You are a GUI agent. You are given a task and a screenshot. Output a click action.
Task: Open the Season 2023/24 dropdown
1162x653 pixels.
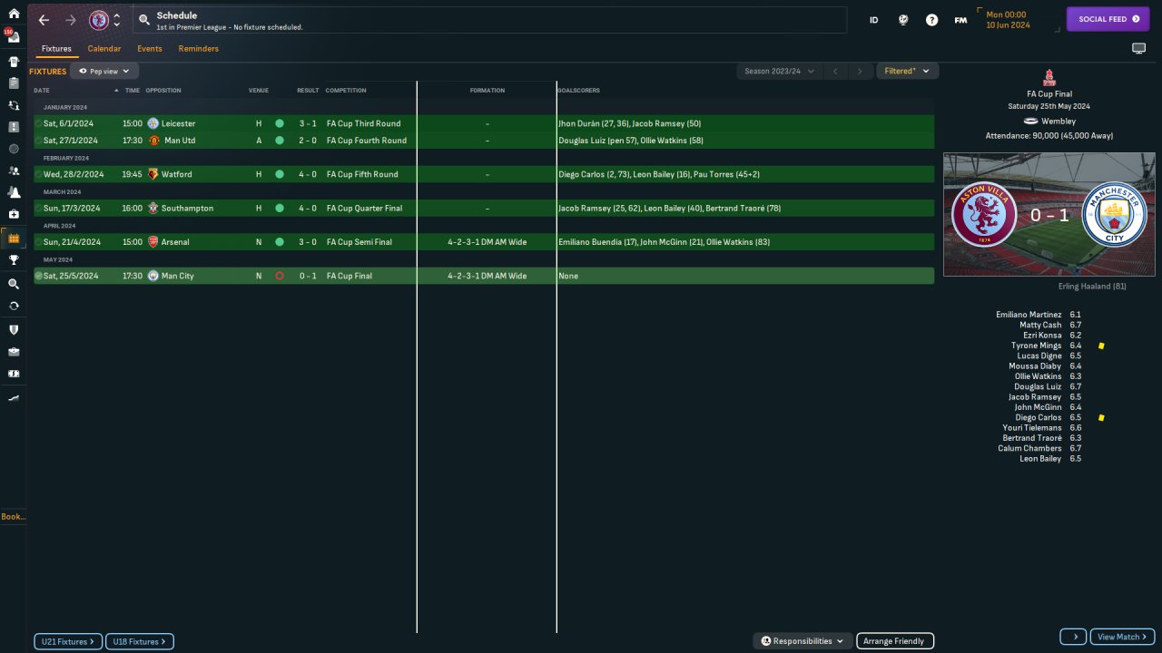(x=779, y=71)
